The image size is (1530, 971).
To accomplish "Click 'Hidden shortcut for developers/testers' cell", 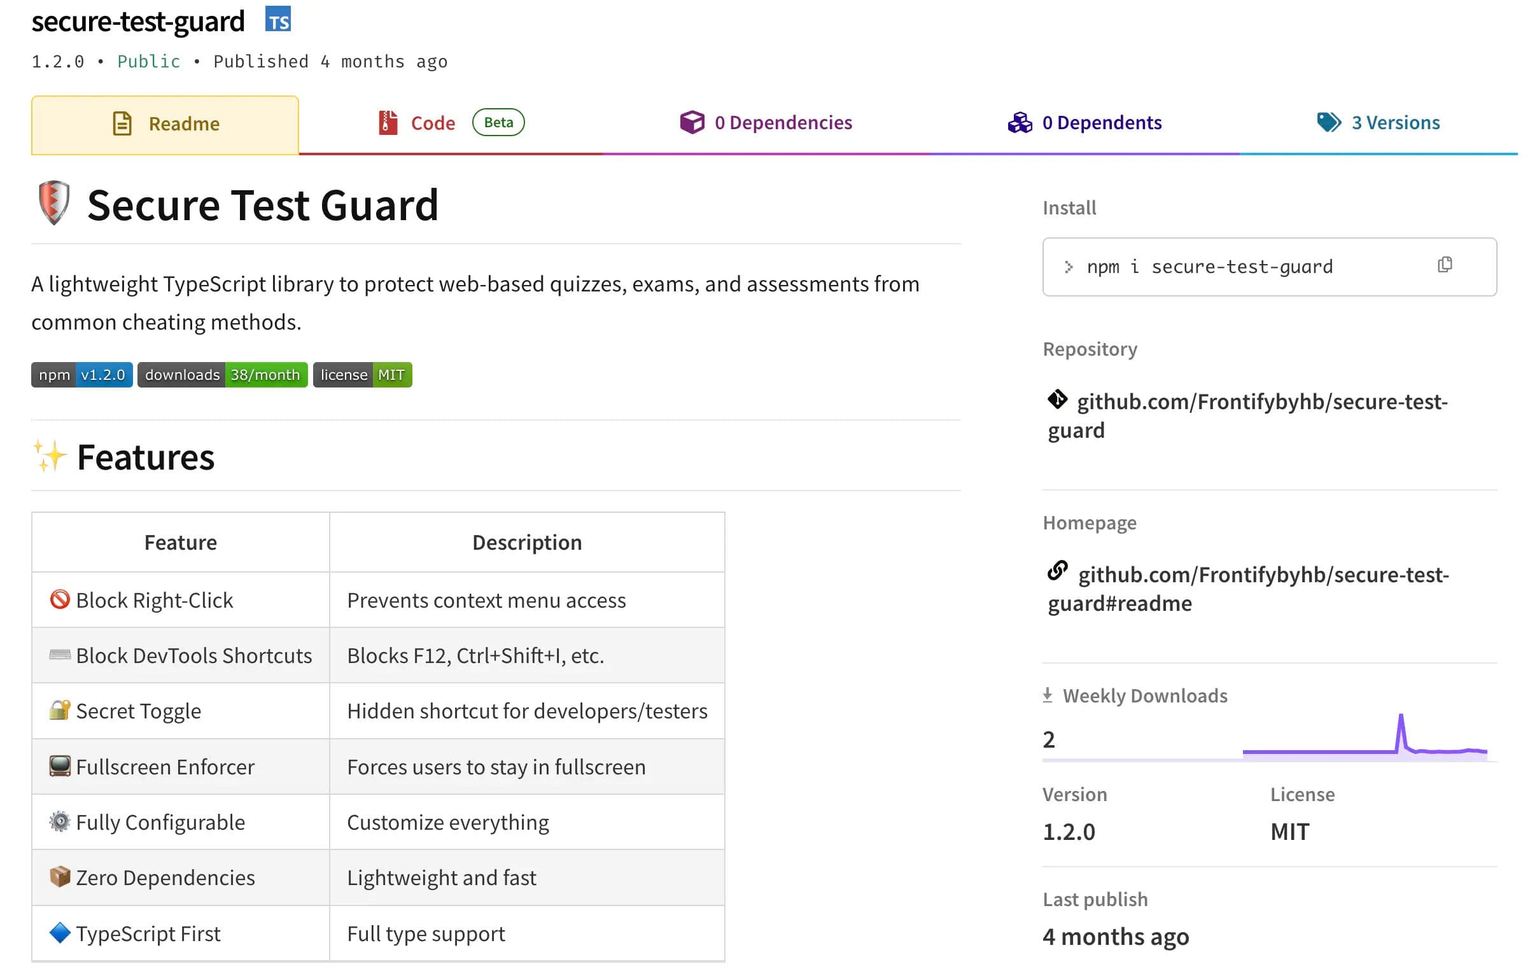I will [x=527, y=711].
